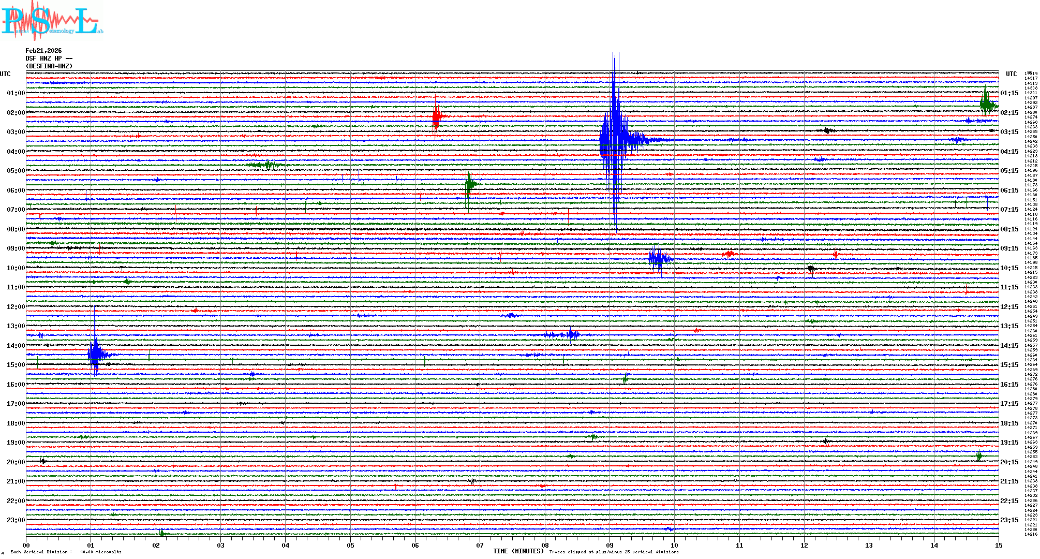1040x559 pixels.
Task: Click the 12:00 hour label on left axis
Action: 16,307
